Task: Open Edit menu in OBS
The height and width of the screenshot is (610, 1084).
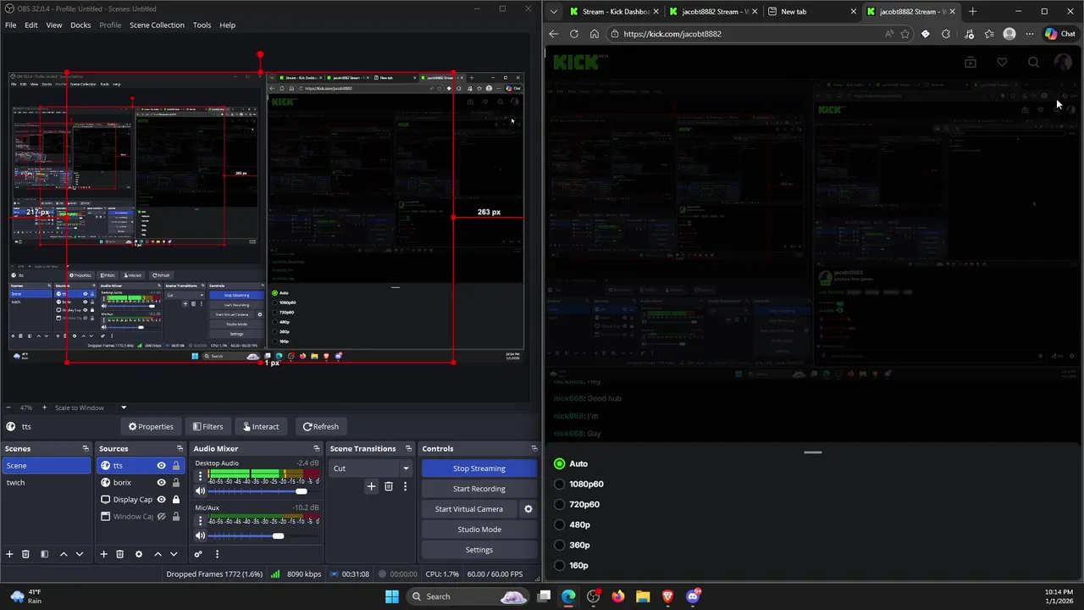Action: [31, 25]
